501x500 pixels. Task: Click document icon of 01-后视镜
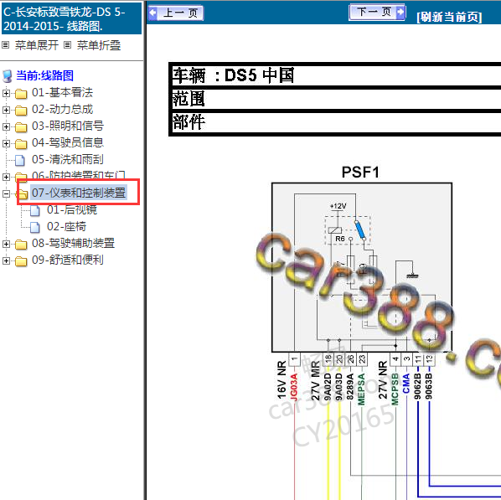(x=35, y=210)
